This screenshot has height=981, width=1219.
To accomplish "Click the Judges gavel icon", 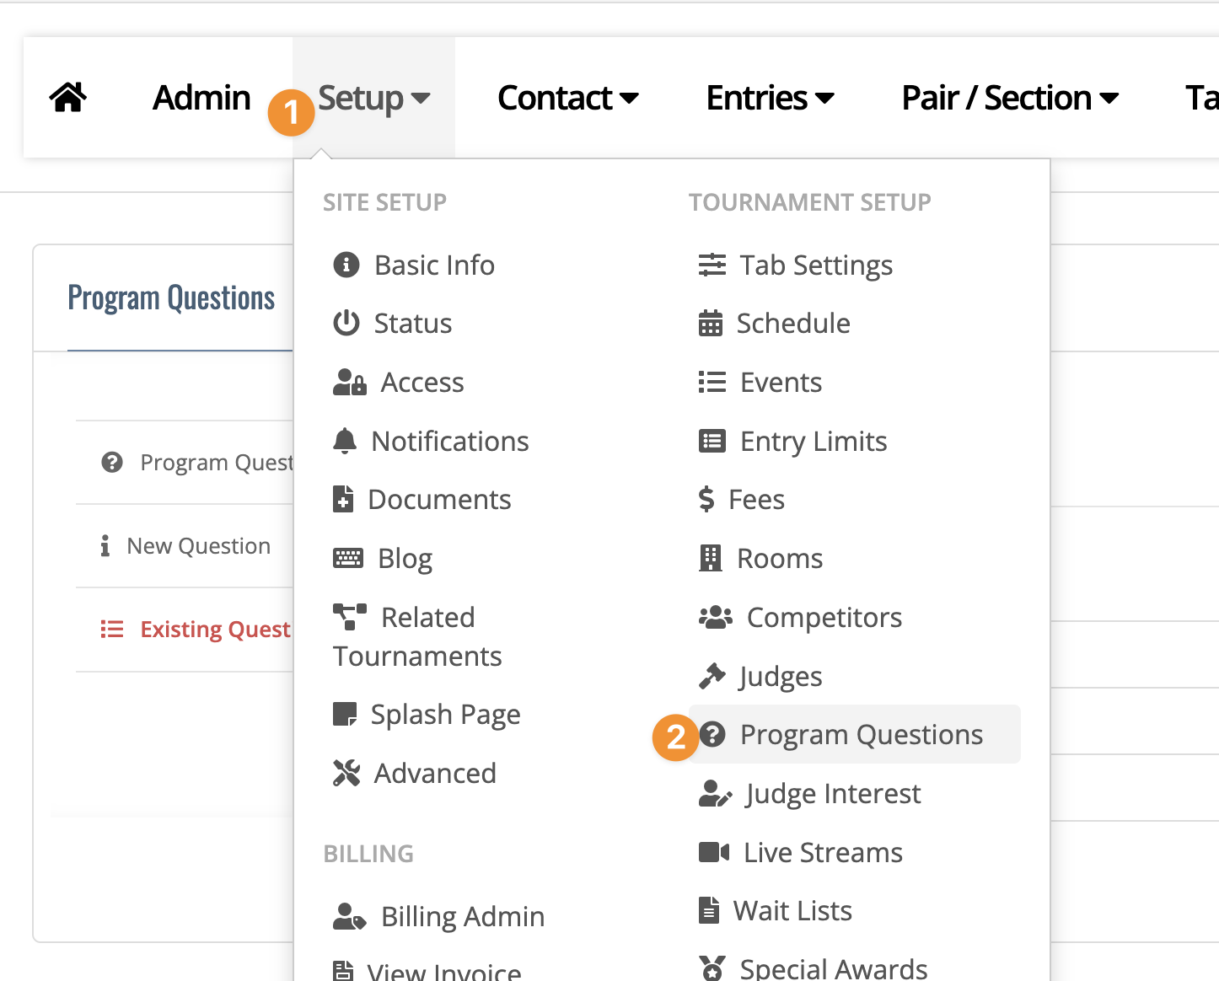I will point(712,676).
